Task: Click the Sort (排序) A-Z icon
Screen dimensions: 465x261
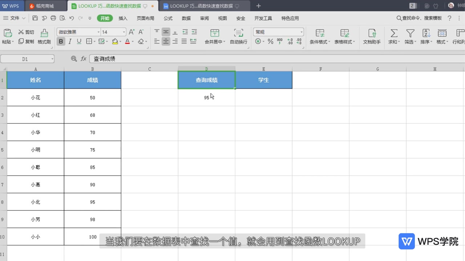Action: (426, 33)
